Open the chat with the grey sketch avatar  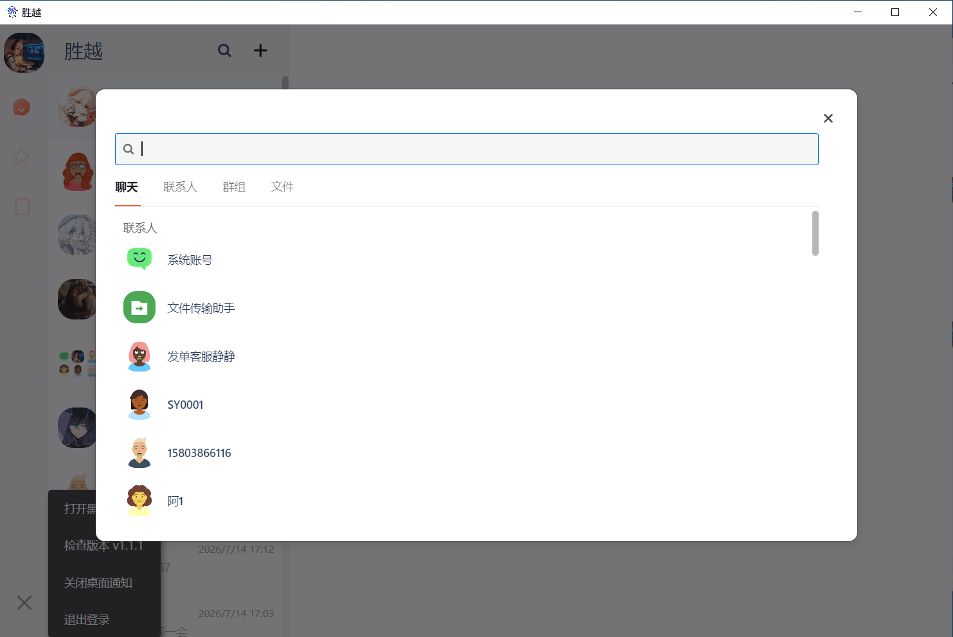77,235
